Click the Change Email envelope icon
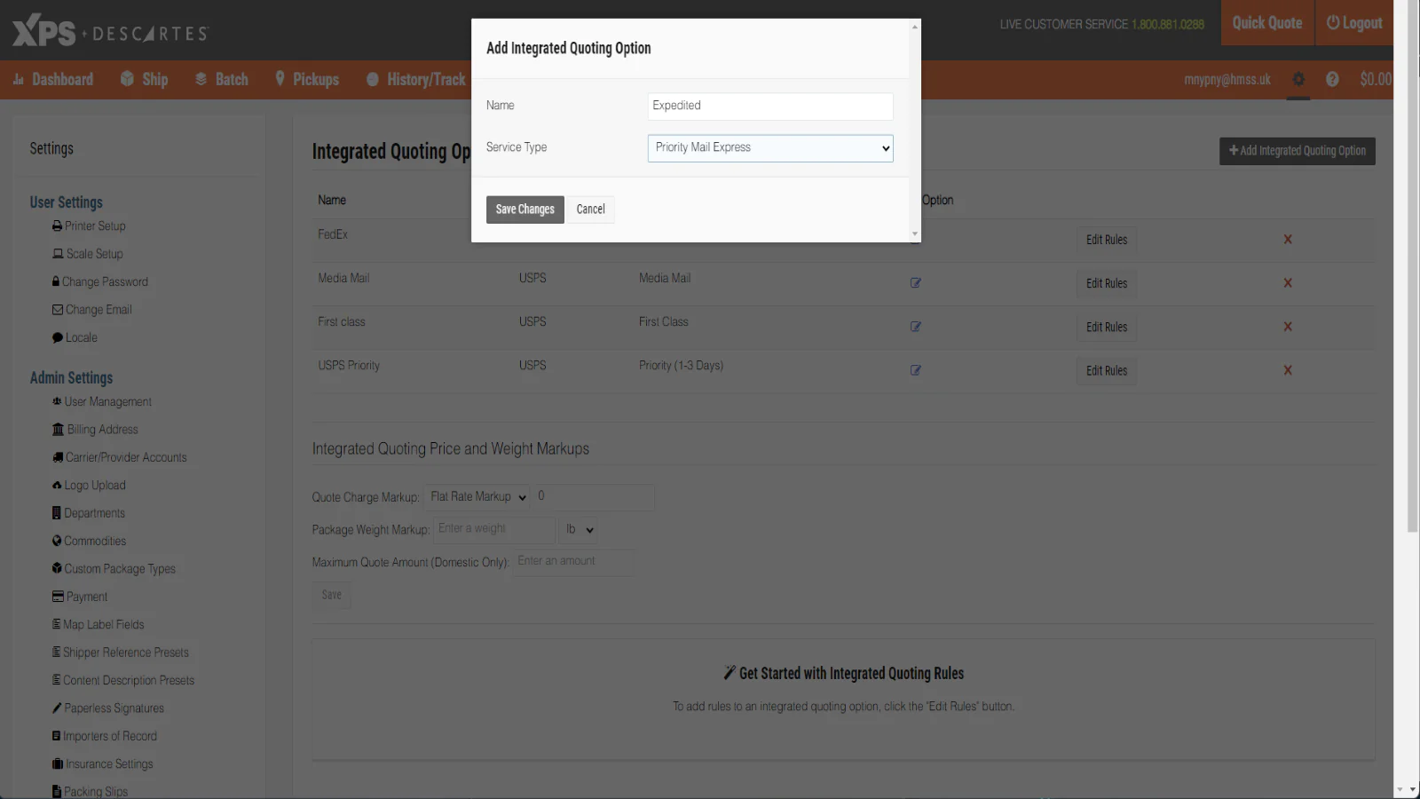 pos(57,309)
